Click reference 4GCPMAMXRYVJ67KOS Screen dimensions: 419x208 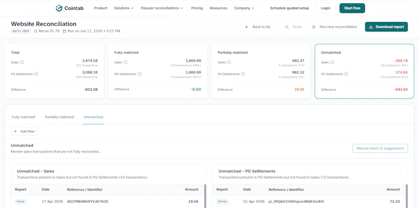[x=87, y=202]
